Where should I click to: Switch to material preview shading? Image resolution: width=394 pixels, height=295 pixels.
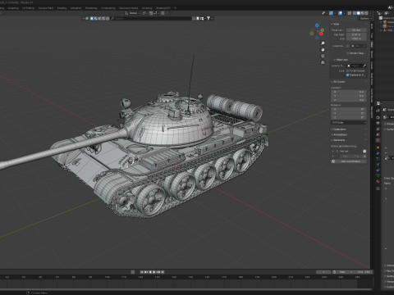click(x=363, y=13)
